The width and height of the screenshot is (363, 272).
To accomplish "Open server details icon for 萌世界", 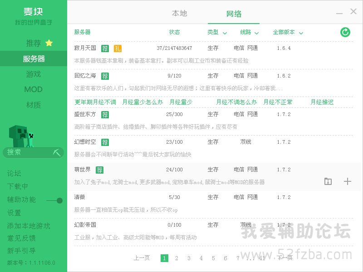I will 328,181.
